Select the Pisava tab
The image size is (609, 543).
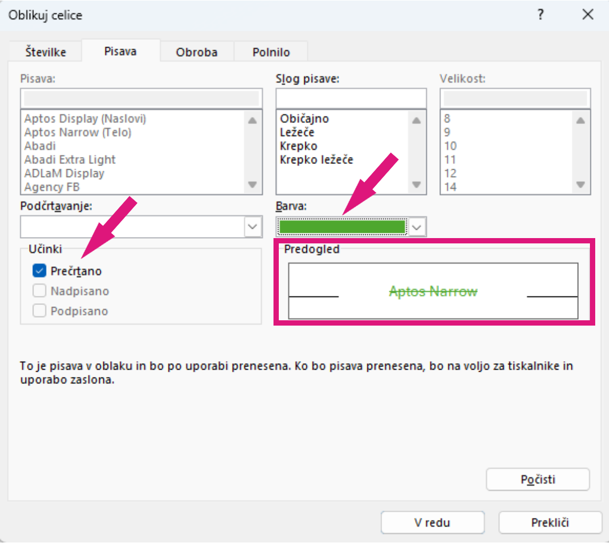click(x=120, y=51)
